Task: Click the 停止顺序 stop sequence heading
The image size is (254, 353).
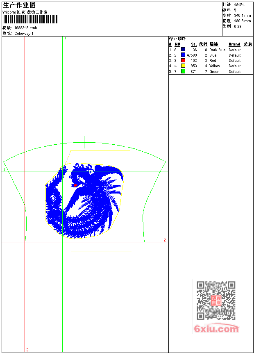Action: tap(178, 39)
